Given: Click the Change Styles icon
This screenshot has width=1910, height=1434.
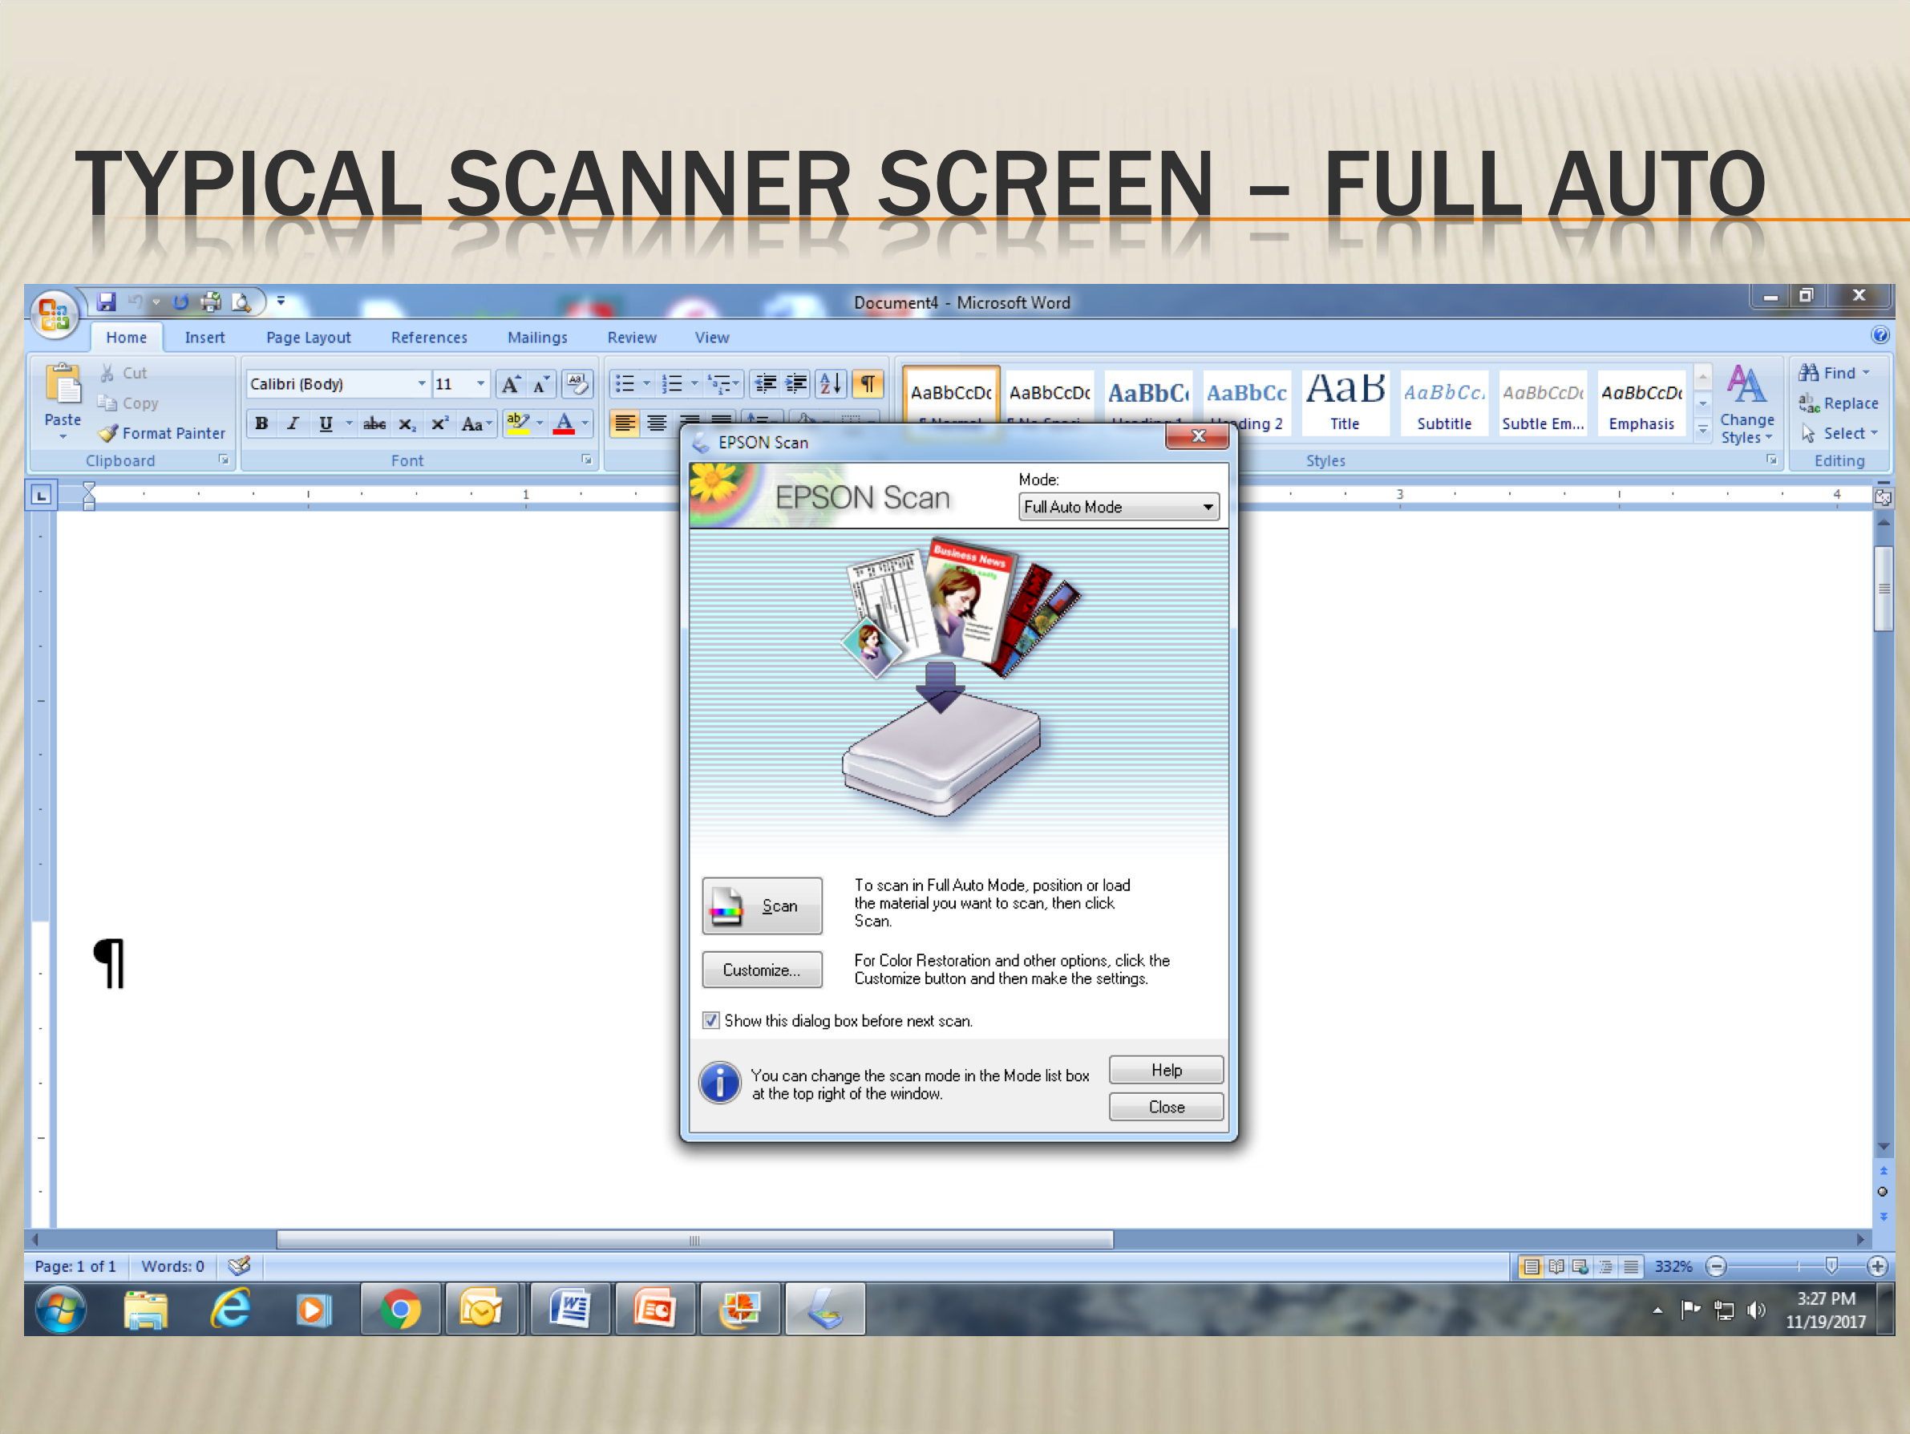Looking at the screenshot, I should [x=1746, y=404].
